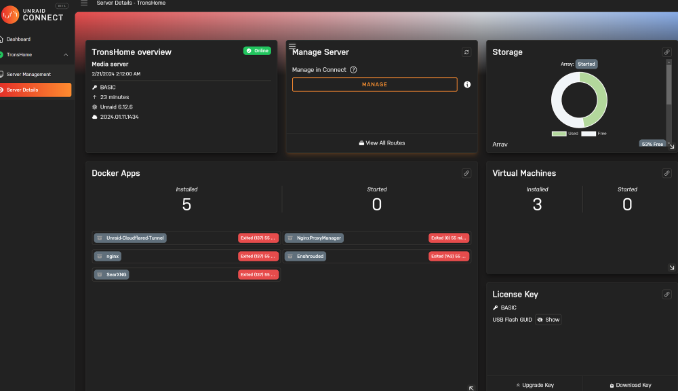Click the 53% Free badge
678x391 pixels.
652,144
